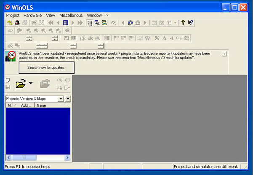
Task: Click the WinOLS title bar logo icon
Action: tap(8, 7)
